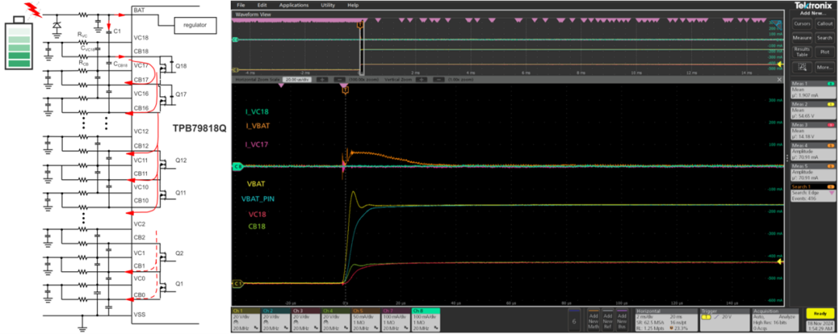Add a new Measure
Viewport: 839px width, 334px height.
(x=802, y=37)
